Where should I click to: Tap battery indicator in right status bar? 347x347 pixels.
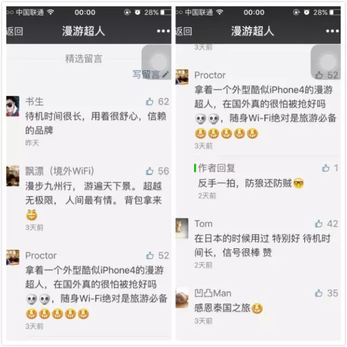pyautogui.click(x=335, y=12)
